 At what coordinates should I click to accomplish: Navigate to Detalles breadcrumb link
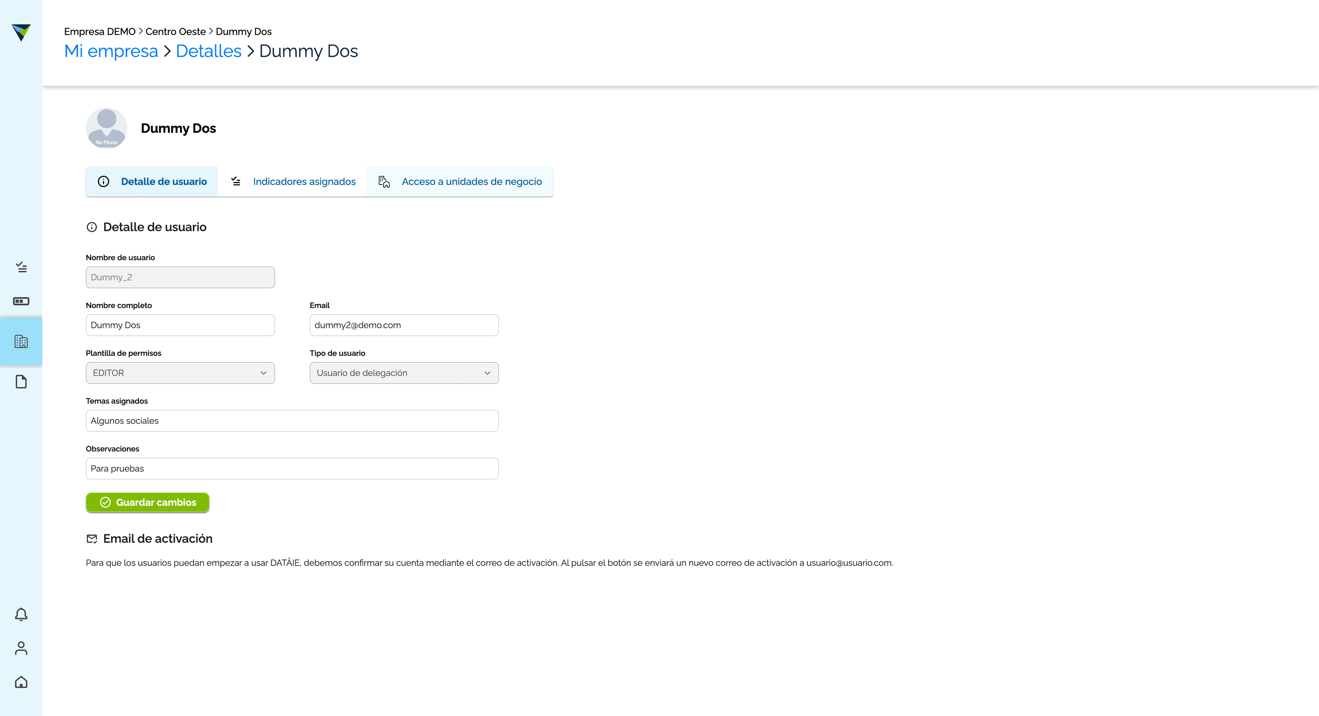[x=208, y=51]
